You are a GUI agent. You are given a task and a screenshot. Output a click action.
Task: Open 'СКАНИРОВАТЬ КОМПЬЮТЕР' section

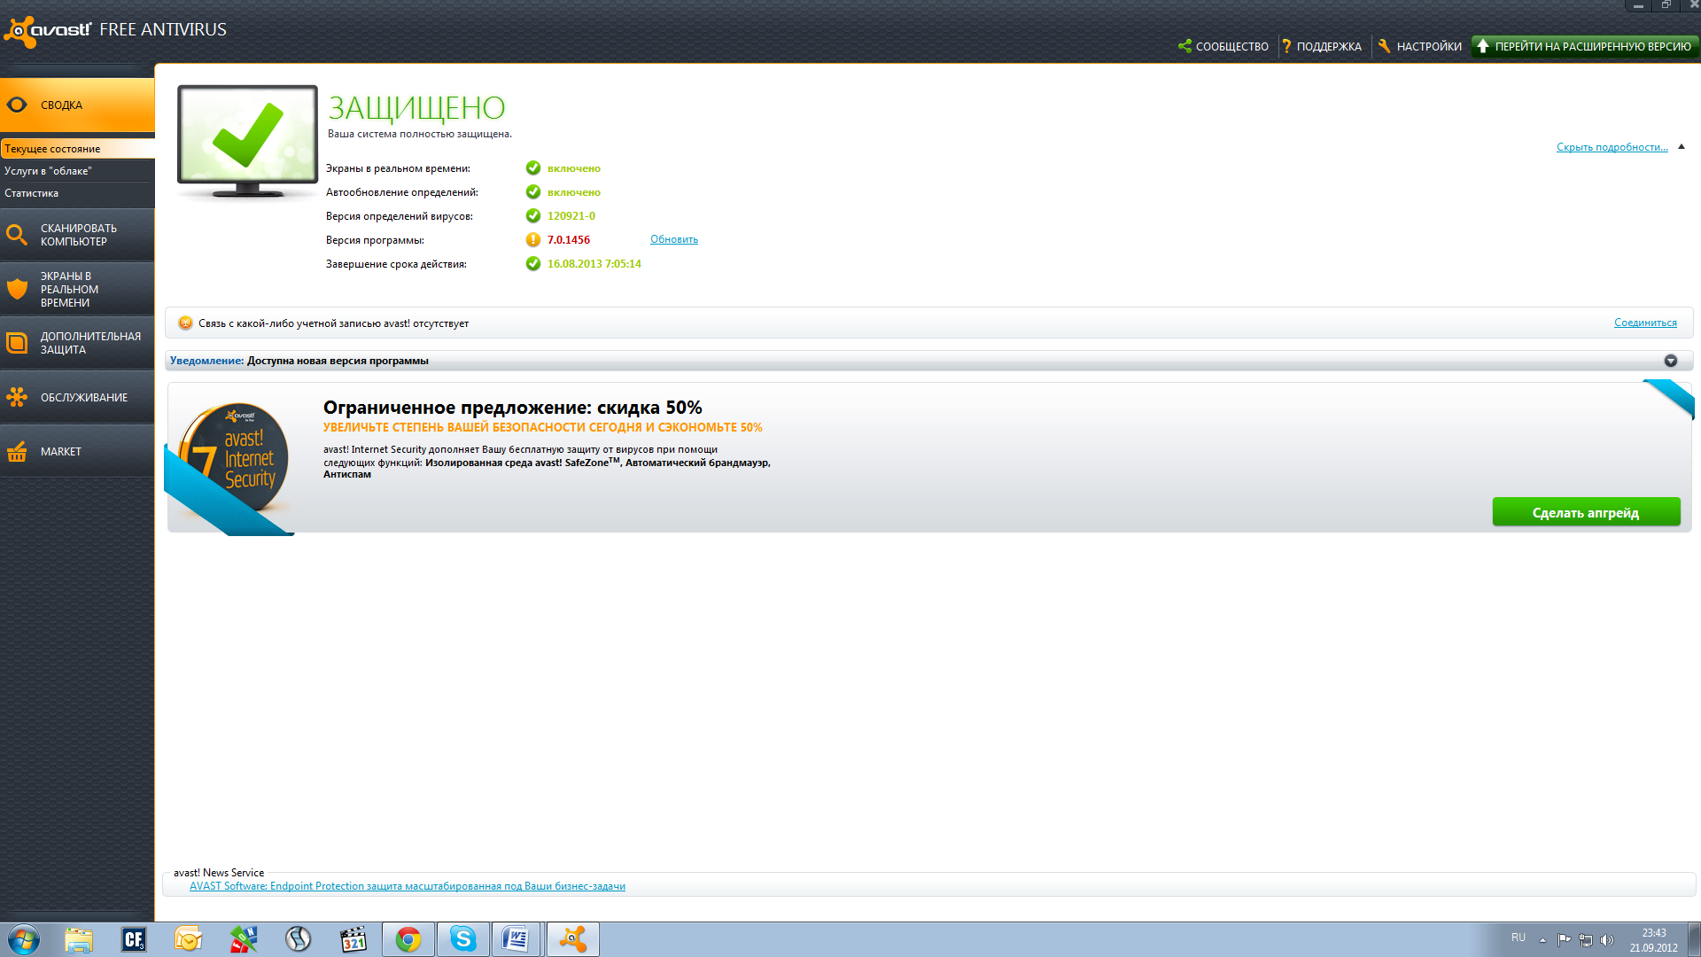pos(77,235)
